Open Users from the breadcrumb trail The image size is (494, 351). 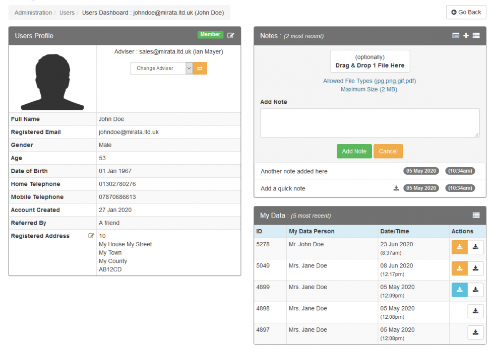pyautogui.click(x=67, y=13)
